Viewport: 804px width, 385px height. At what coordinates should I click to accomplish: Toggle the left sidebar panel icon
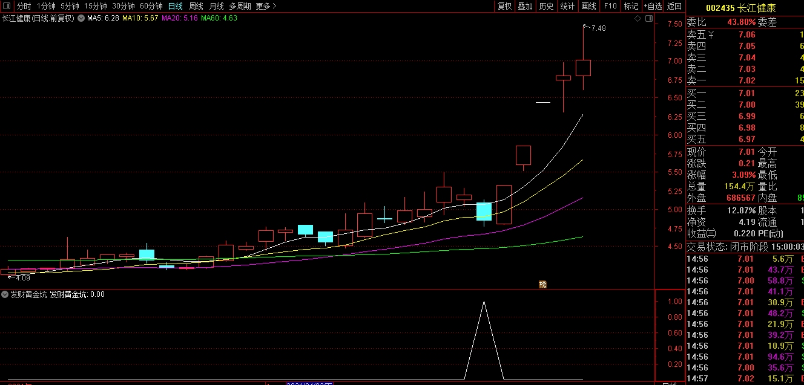point(7,6)
